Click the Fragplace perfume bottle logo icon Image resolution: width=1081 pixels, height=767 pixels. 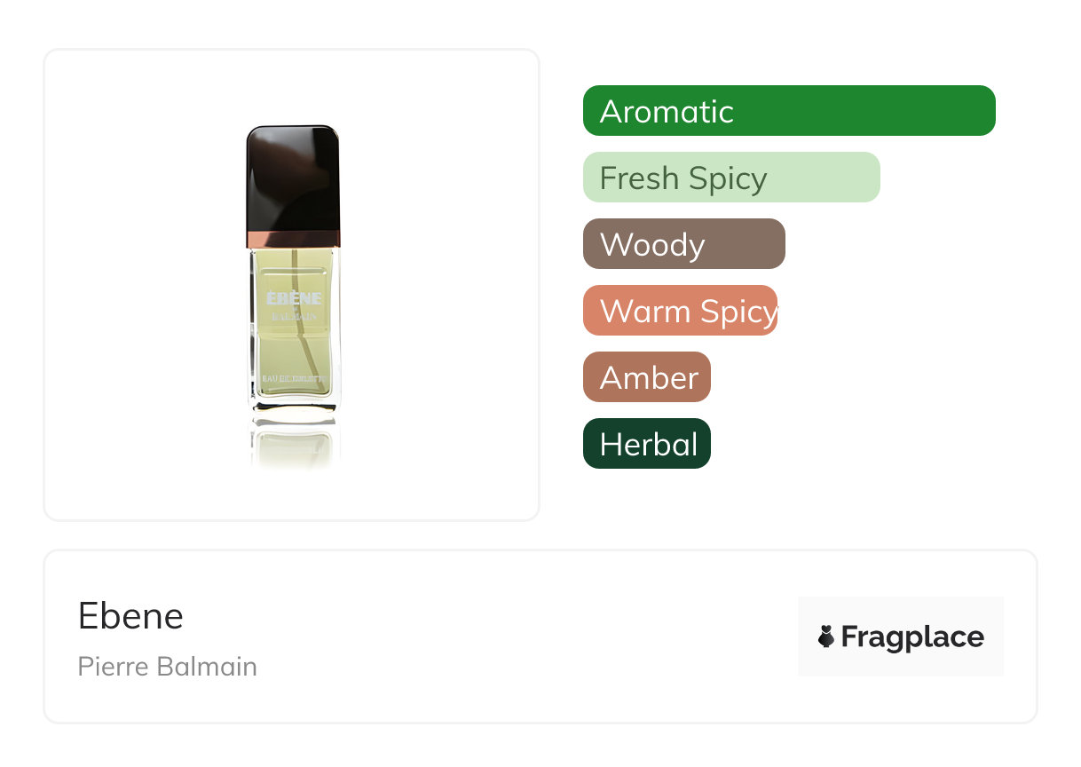tap(826, 637)
